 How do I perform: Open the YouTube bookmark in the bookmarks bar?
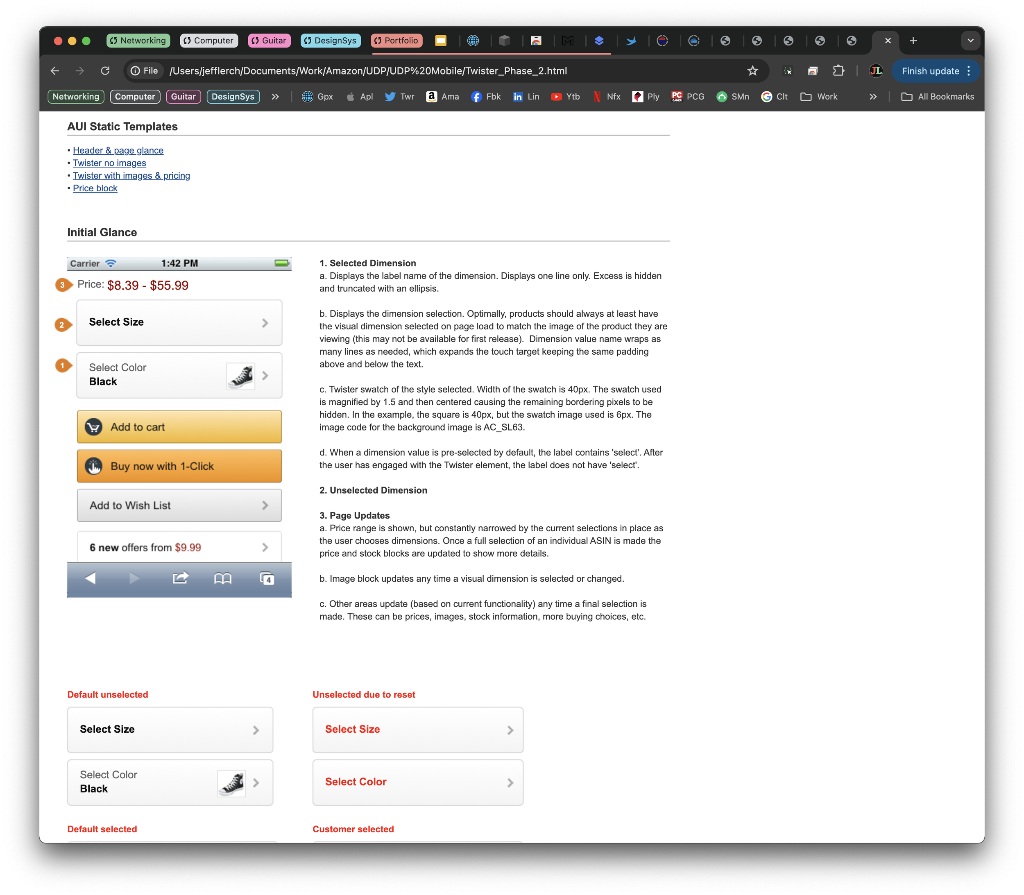point(565,96)
